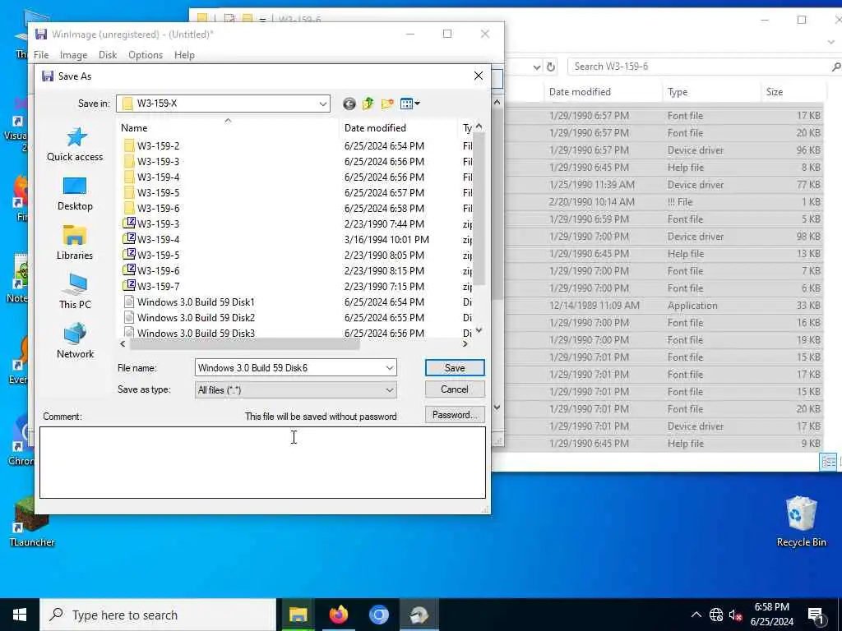Open the Image menu in WinImage
This screenshot has height=631, width=842.
coord(73,55)
